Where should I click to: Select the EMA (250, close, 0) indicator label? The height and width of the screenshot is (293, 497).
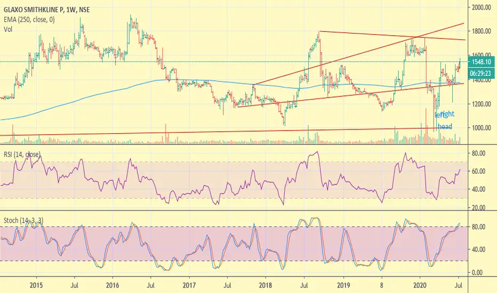click(29, 20)
